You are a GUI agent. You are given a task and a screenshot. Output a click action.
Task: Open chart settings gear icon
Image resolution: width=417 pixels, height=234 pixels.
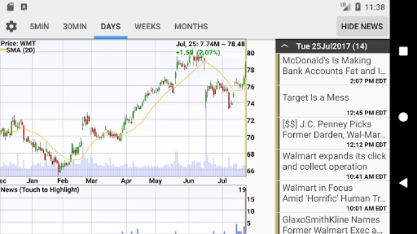coord(11,26)
